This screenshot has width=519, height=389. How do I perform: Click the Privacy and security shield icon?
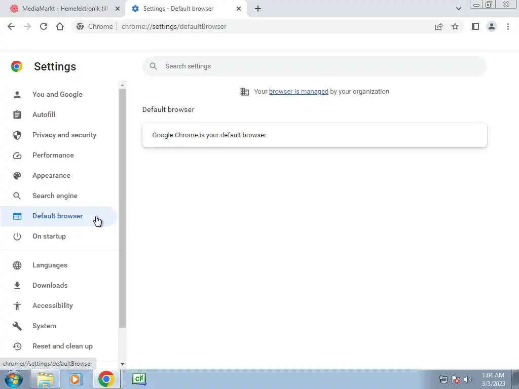(x=17, y=135)
